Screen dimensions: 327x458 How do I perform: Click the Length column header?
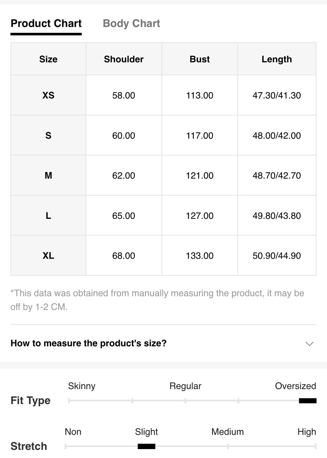(x=277, y=59)
